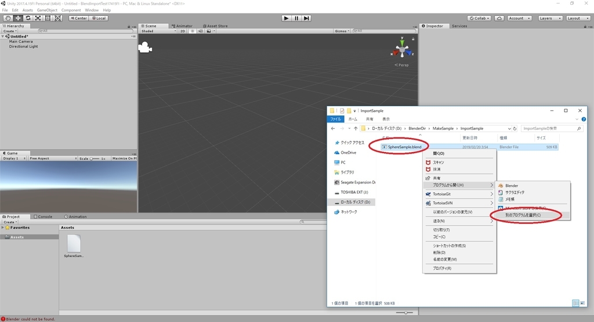The width and height of the screenshot is (594, 322).
Task: Toggle 2D view in Scene toolbar
Action: point(183,31)
